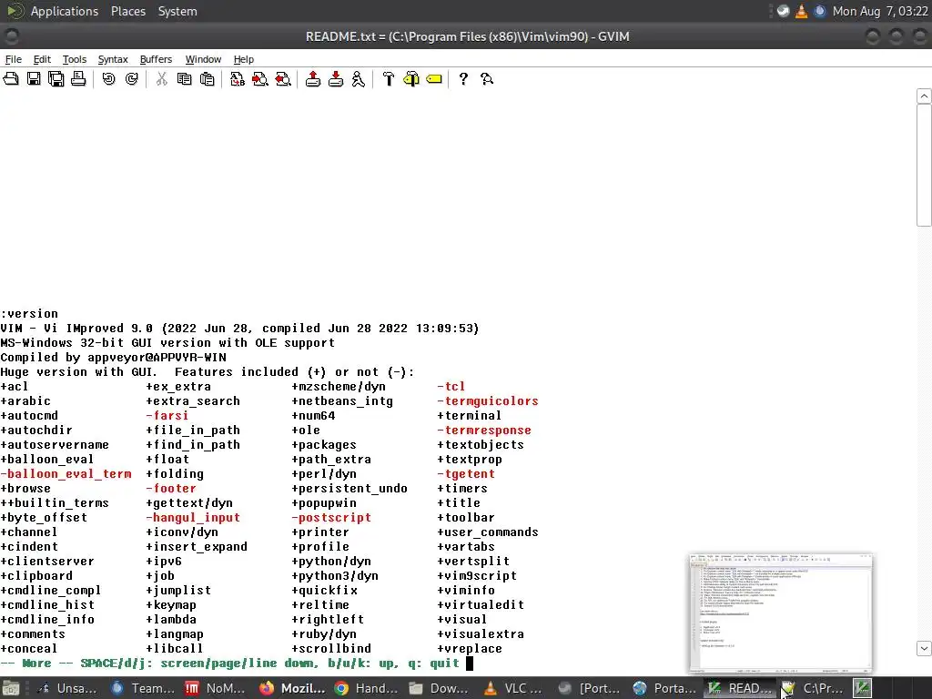
Task: Open the System desktop menu
Action: pyautogui.click(x=177, y=11)
